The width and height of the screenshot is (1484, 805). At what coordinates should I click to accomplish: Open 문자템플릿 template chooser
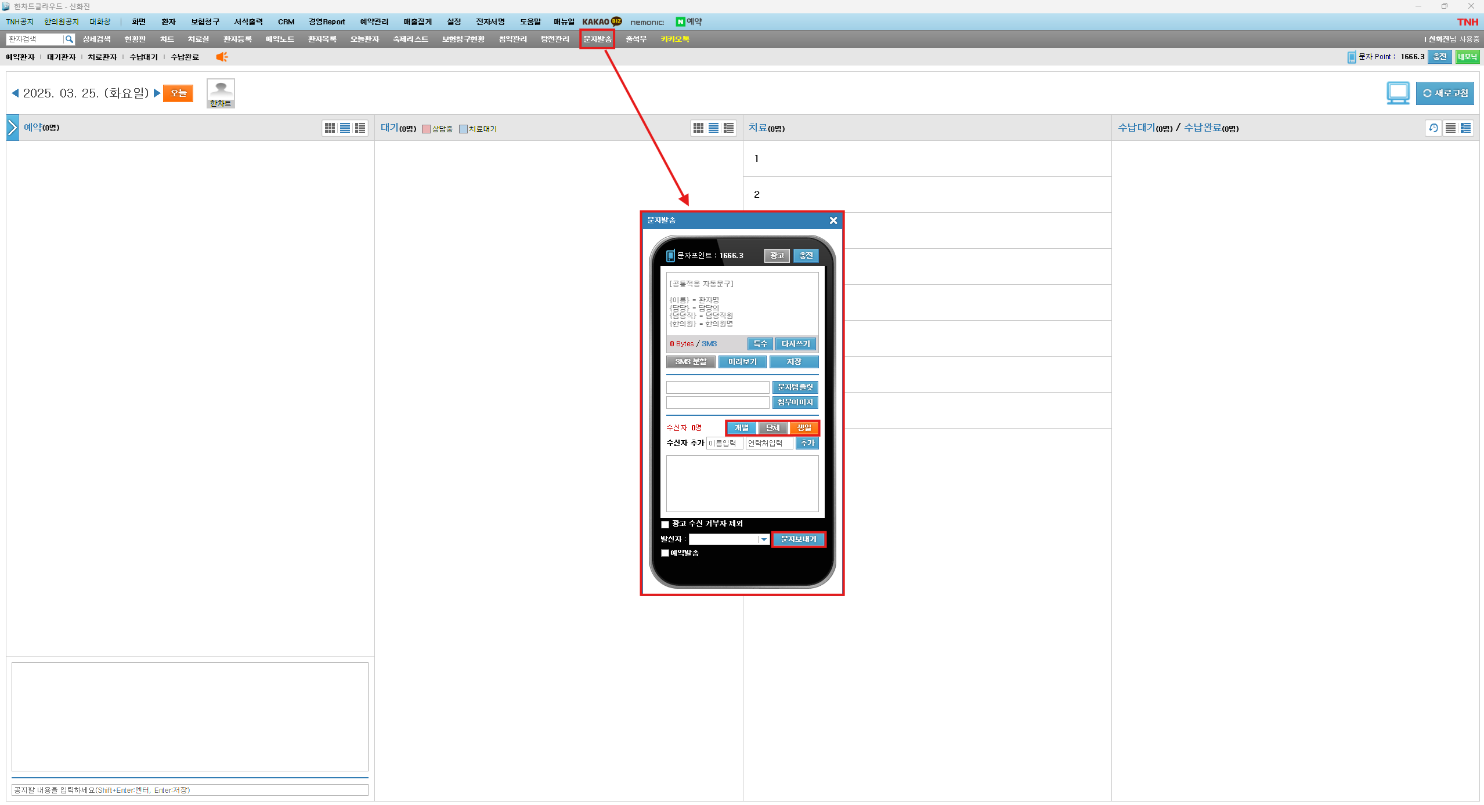(x=795, y=387)
